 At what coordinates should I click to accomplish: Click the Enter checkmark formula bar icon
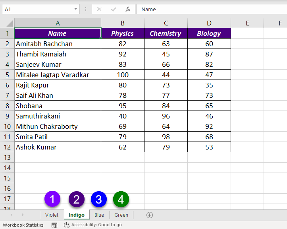(114, 9)
